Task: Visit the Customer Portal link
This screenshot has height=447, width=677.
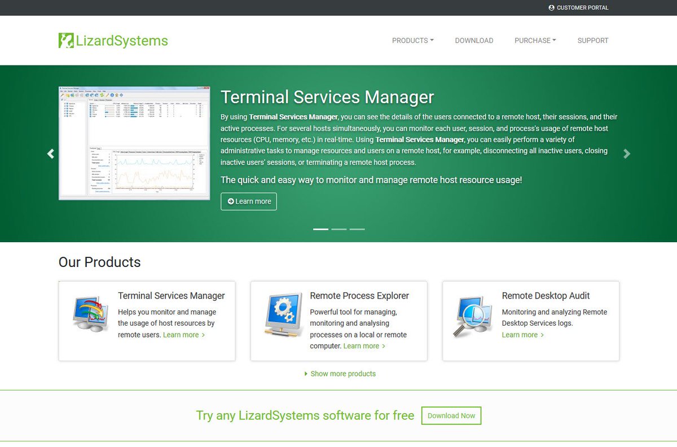Action: coord(579,8)
